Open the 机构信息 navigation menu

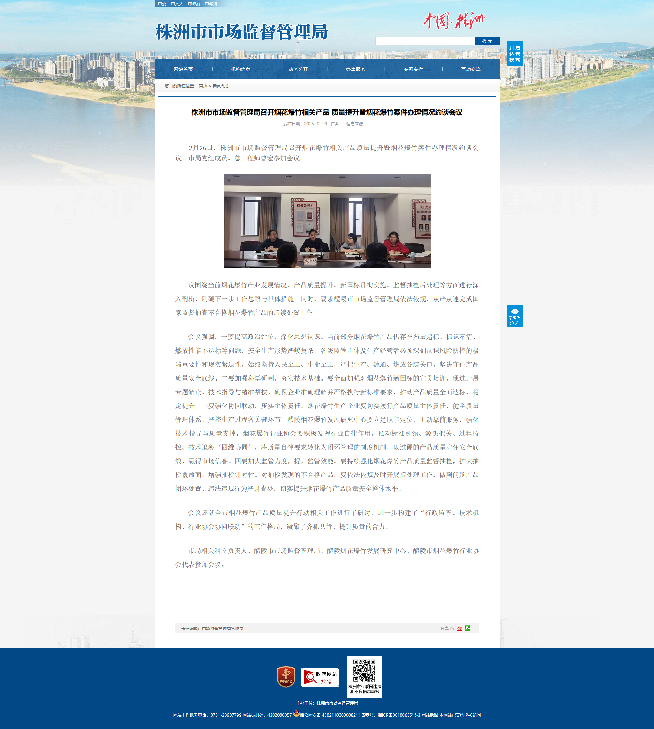[241, 69]
